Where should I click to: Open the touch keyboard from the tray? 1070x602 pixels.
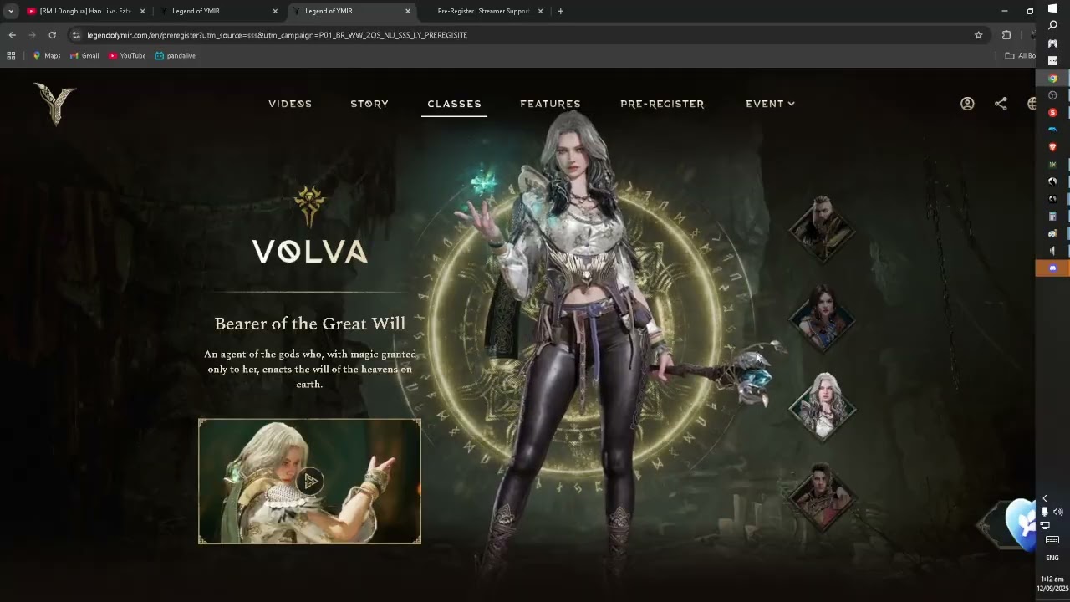click(1052, 540)
